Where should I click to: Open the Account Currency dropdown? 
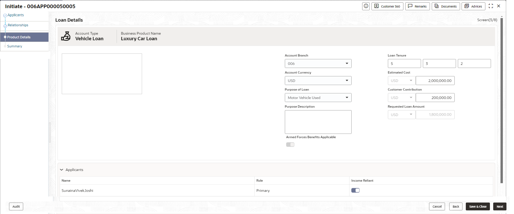(x=318, y=81)
